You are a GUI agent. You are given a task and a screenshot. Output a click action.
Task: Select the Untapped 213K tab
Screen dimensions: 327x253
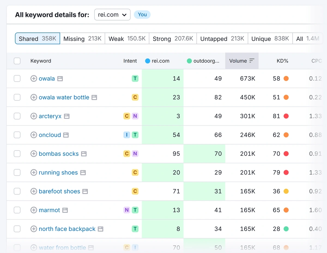[x=222, y=38]
